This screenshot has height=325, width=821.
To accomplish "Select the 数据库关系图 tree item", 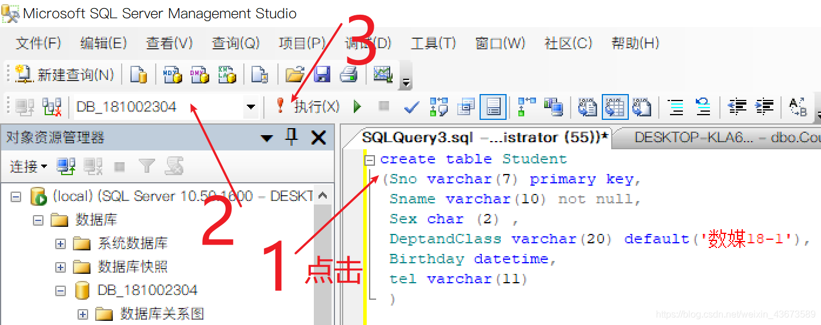I will click(162, 314).
